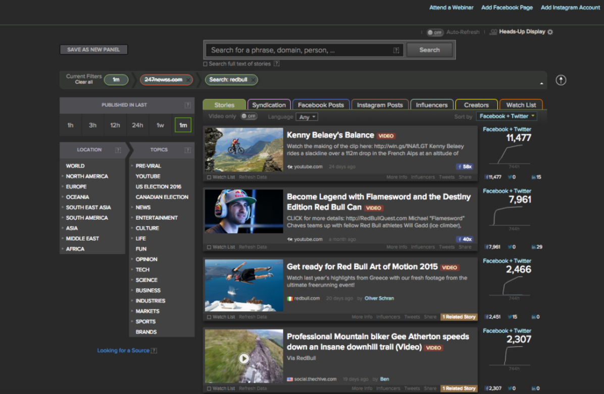Open the Influencers tab
604x394 pixels.
click(431, 105)
